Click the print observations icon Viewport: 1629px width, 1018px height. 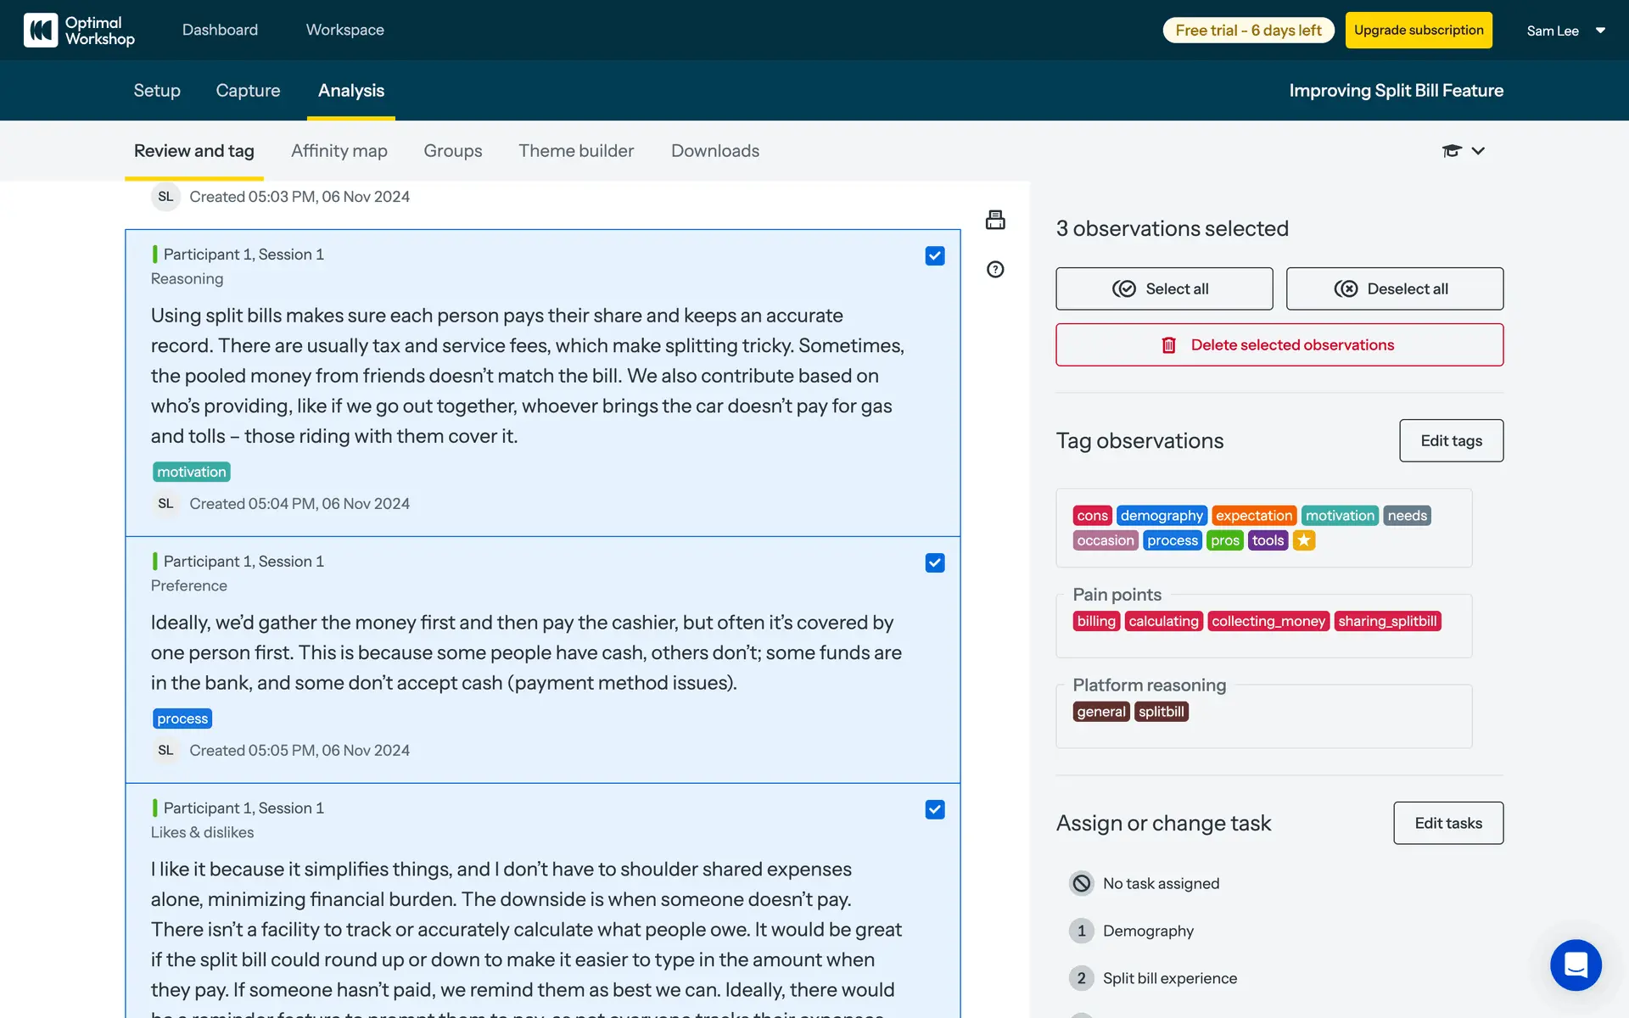tap(995, 221)
